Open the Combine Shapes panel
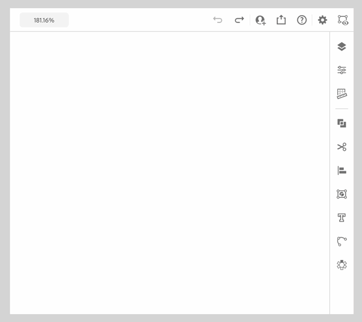The image size is (362, 322). click(341, 123)
